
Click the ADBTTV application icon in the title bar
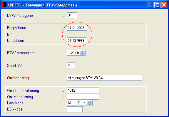point(4,5)
